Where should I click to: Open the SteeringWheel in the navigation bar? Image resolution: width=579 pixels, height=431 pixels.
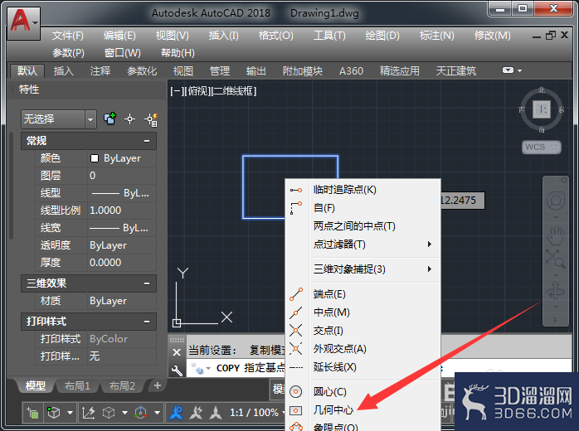coord(556,201)
